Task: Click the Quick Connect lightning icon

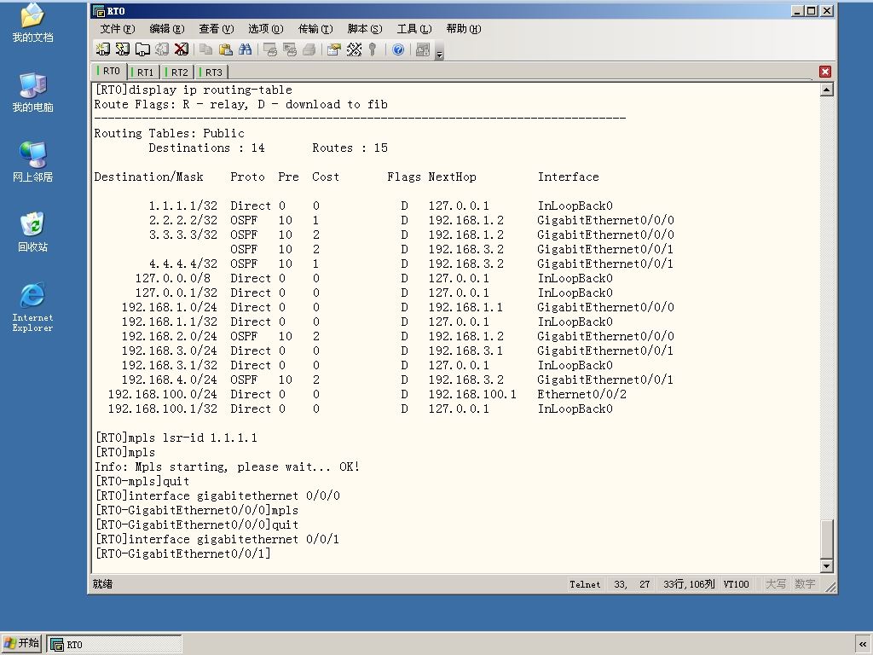Action: point(123,49)
